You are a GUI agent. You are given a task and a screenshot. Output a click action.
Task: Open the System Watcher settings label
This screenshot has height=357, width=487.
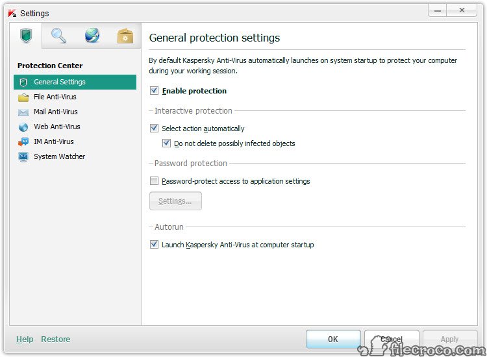click(59, 156)
